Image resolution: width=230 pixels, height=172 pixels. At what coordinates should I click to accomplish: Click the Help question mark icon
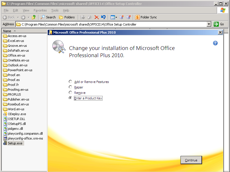215,43
